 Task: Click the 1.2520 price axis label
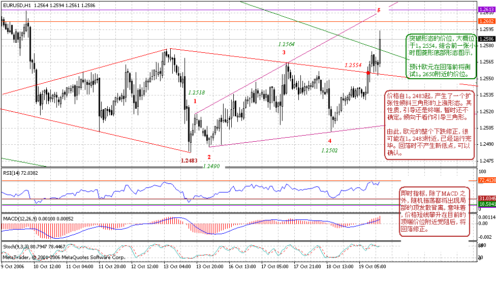pos(487,112)
